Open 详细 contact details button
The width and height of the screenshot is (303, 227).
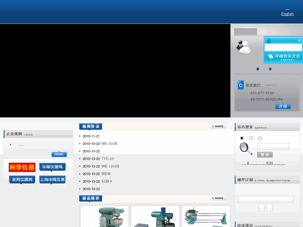click(x=283, y=106)
